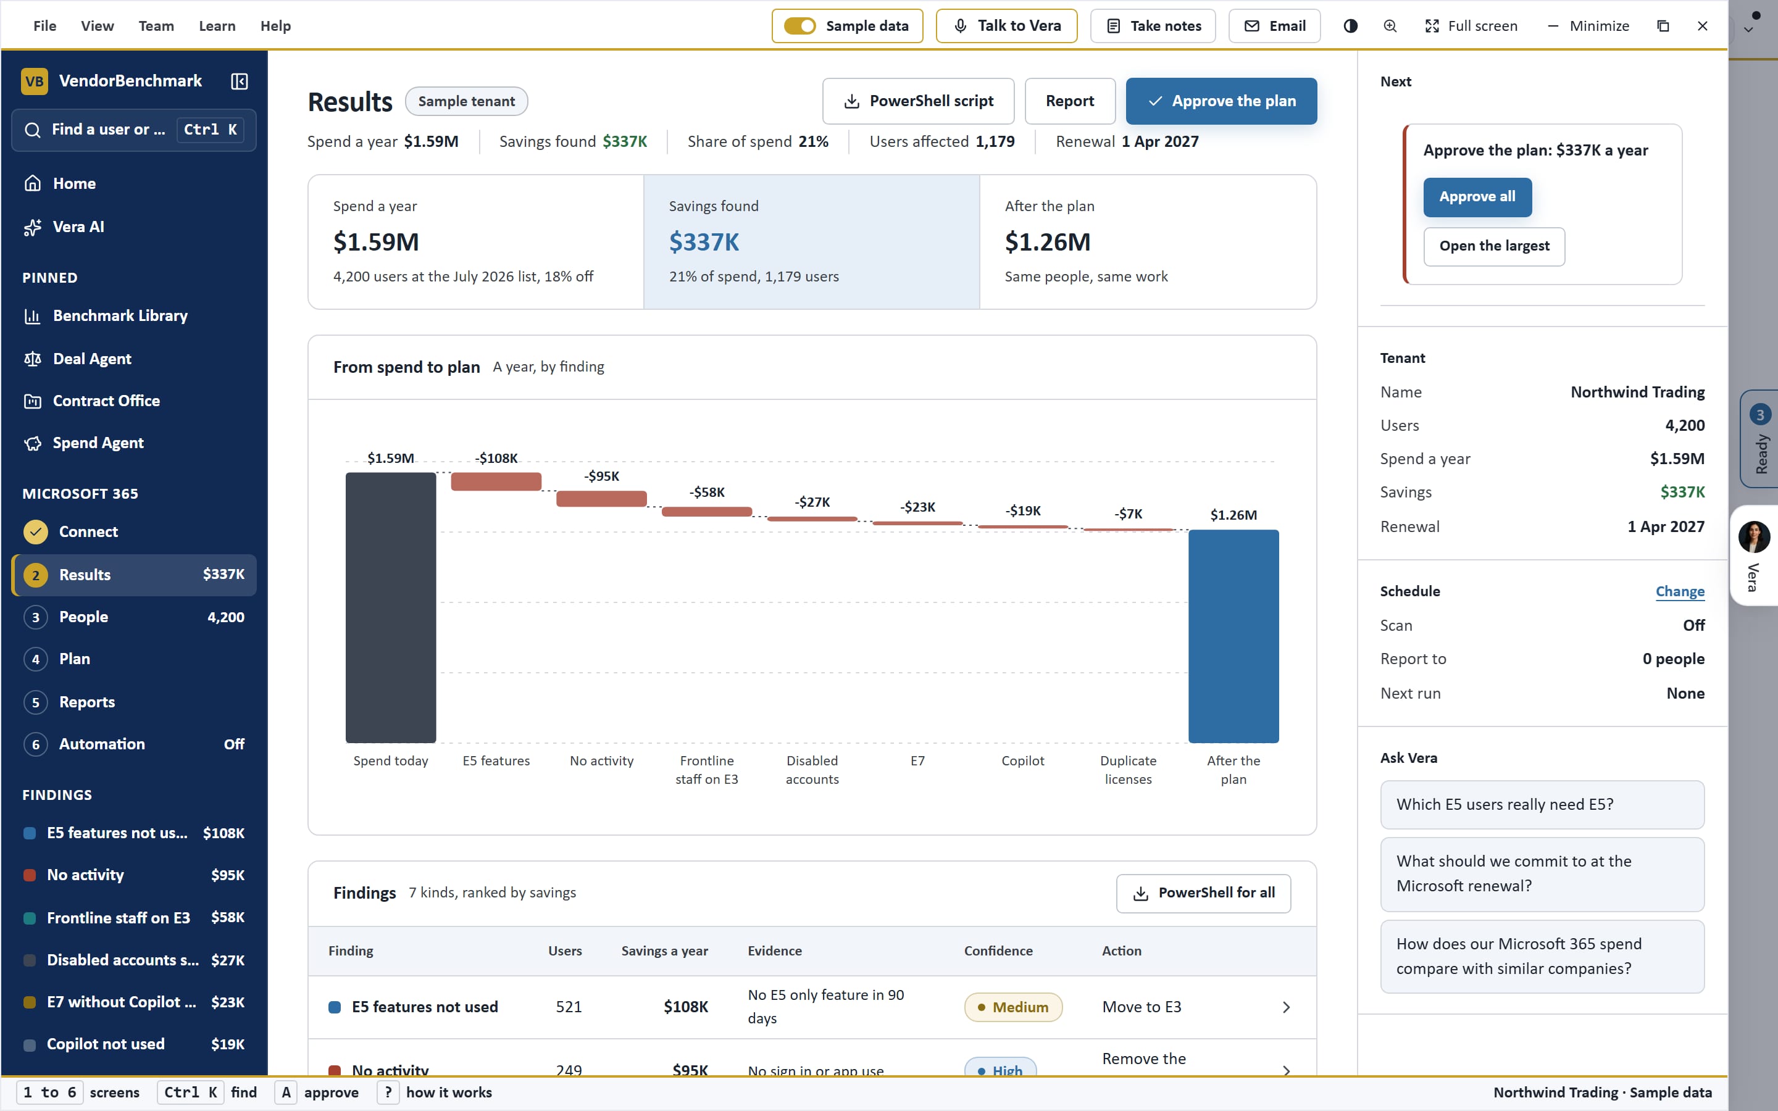Click the Medium confidence badge
The width and height of the screenshot is (1778, 1111).
coord(1013,1007)
